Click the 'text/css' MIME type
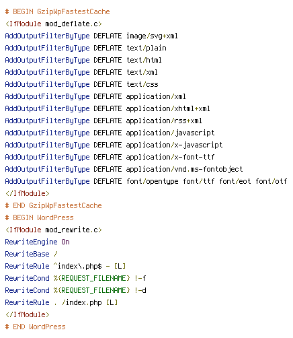The height and width of the screenshot is (338, 293). coord(142,84)
